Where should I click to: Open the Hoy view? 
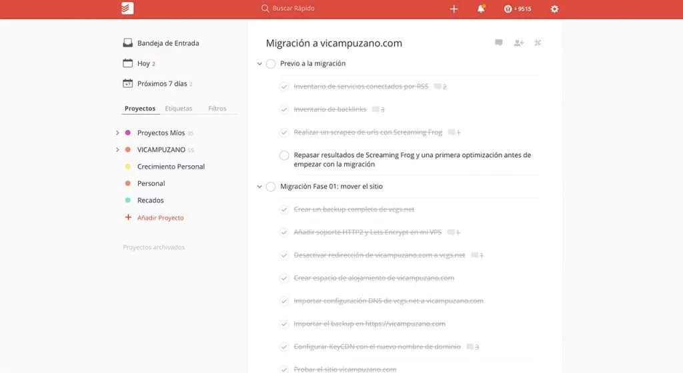coord(143,63)
